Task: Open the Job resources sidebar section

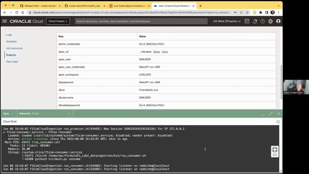Action: pos(14,48)
